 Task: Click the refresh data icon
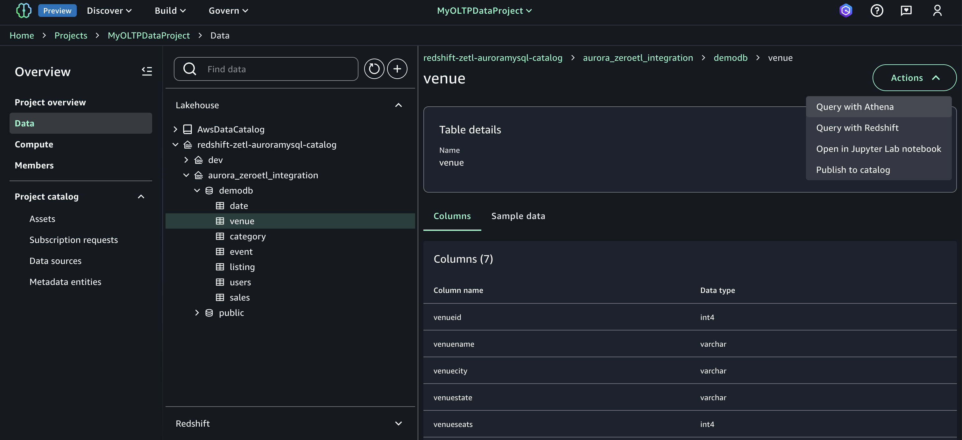click(x=374, y=69)
